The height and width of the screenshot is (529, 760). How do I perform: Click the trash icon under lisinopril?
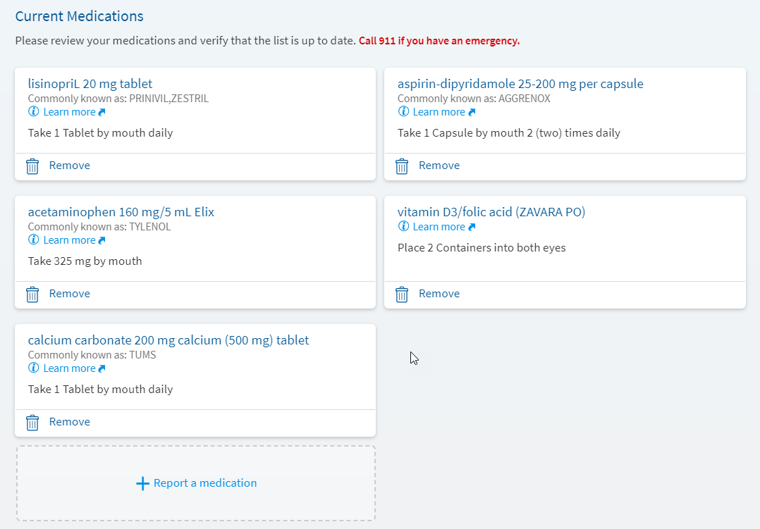32,166
